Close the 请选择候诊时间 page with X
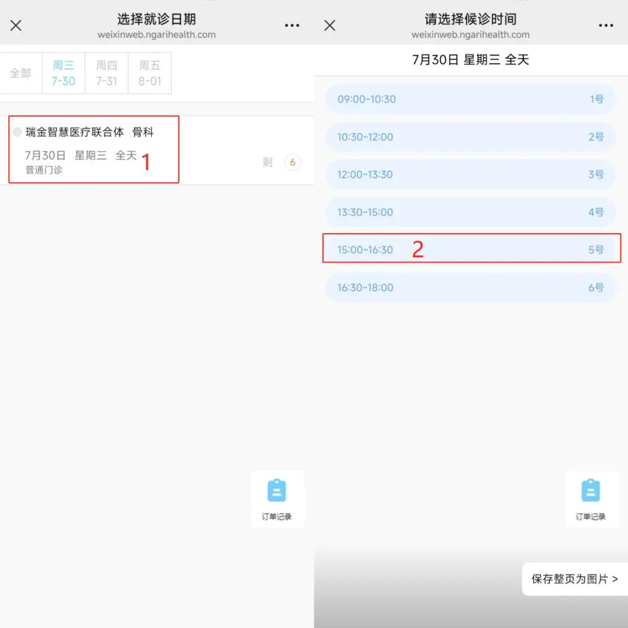 pos(330,26)
